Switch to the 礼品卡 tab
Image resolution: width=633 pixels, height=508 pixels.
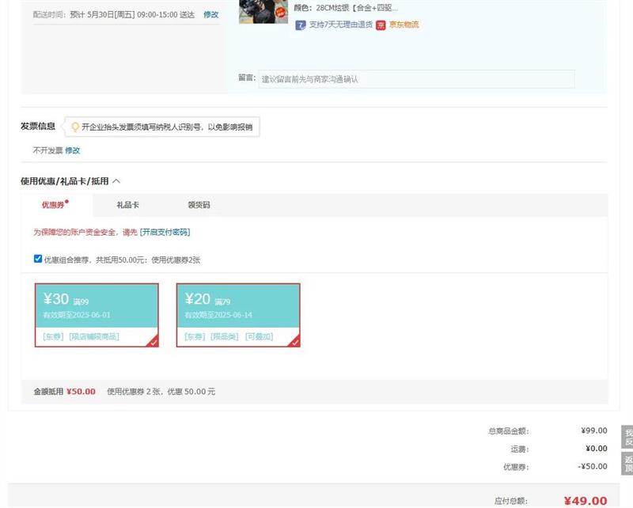point(127,205)
